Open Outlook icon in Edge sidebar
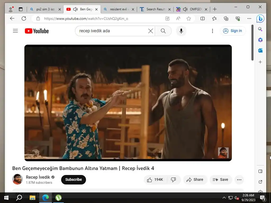Viewport: 271px width, 203px height. tap(260, 50)
